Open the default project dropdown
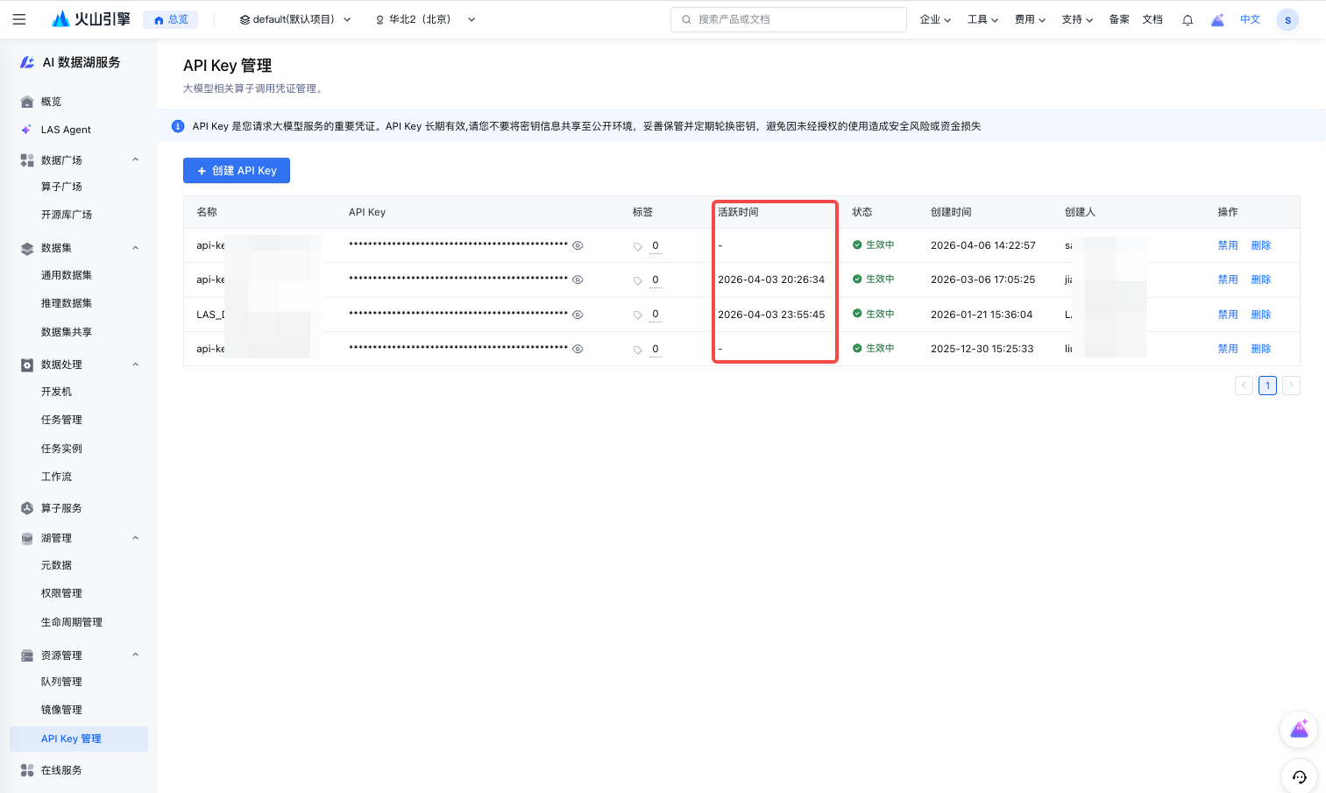The width and height of the screenshot is (1326, 793). point(295,19)
